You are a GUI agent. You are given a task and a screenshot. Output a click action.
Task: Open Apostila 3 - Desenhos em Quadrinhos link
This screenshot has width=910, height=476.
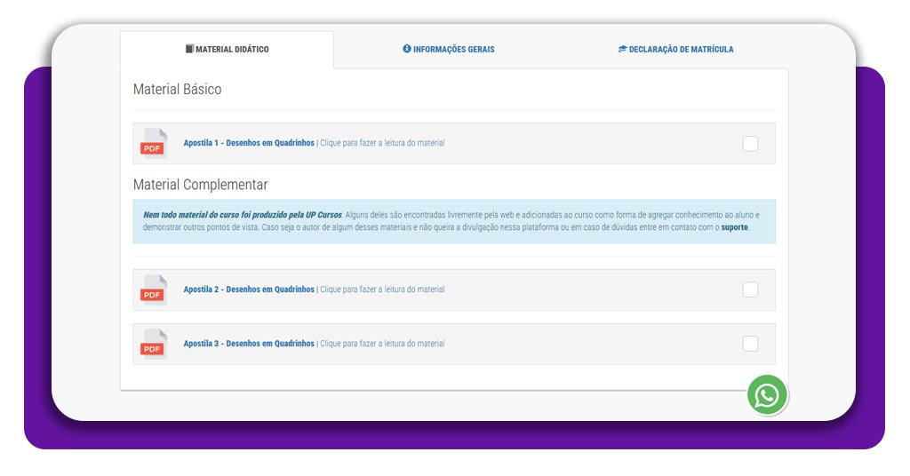tap(249, 344)
